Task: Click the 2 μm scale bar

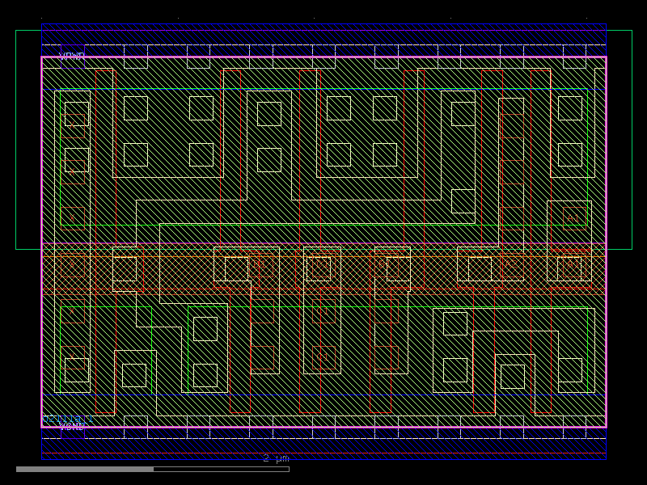Action: coord(275,459)
